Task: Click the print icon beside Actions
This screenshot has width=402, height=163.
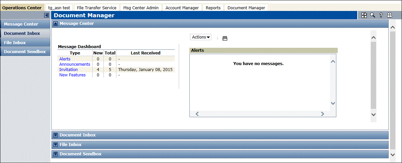Action: point(225,39)
